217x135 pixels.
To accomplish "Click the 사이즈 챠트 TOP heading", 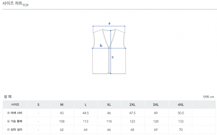I will coord(15,4).
